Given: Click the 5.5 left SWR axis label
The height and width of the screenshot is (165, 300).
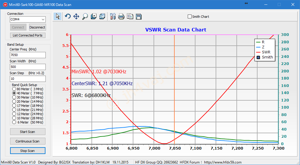Looking at the screenshot, I should point(65,46).
